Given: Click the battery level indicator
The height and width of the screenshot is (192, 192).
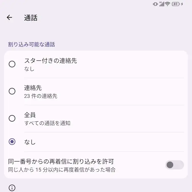Looking at the screenshot, I should (x=176, y=4).
